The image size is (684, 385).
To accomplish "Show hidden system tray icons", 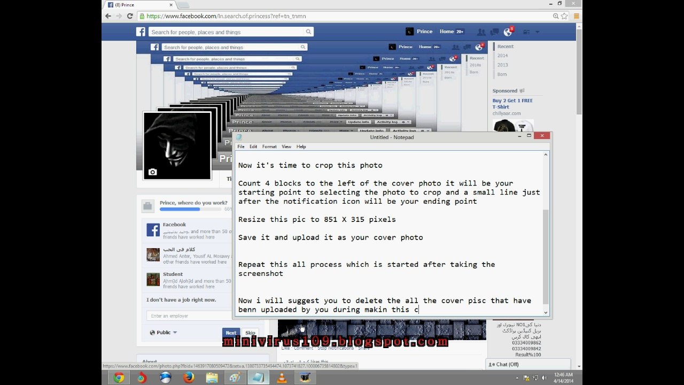I will [x=517, y=378].
